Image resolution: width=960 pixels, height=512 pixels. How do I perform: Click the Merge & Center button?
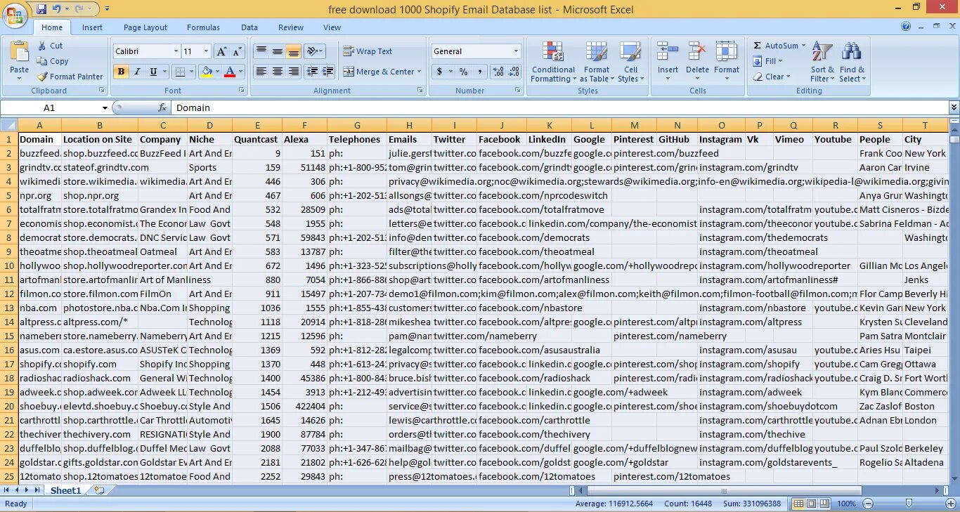(378, 72)
